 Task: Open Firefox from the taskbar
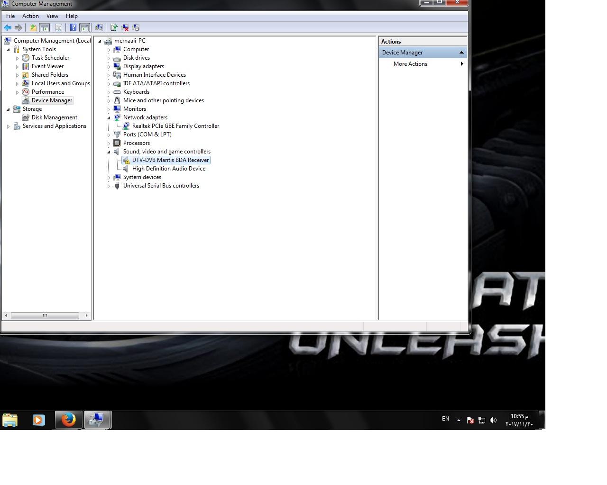tap(68, 420)
